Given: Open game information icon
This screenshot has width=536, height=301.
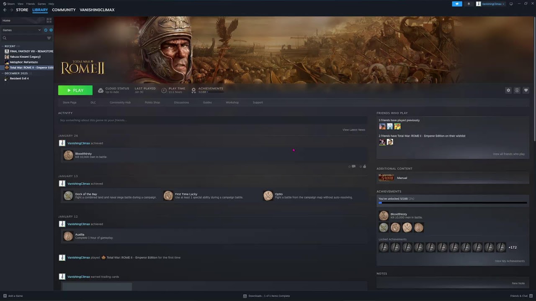Looking at the screenshot, I should (x=517, y=90).
